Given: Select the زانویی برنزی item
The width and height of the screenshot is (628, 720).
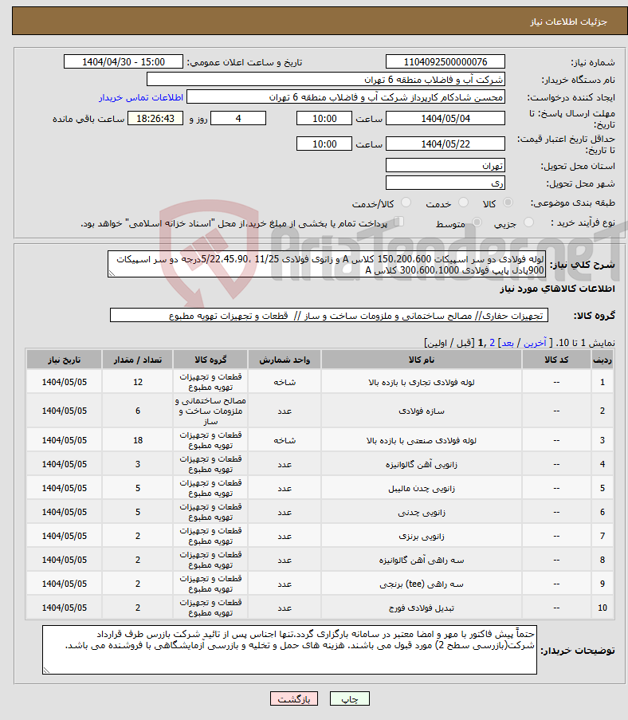Looking at the screenshot, I should click(x=320, y=535).
